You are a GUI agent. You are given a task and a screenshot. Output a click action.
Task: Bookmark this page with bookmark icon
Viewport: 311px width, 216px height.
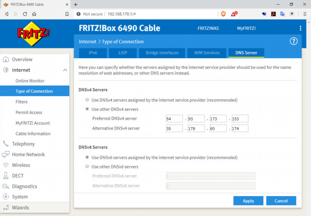[x=67, y=14]
